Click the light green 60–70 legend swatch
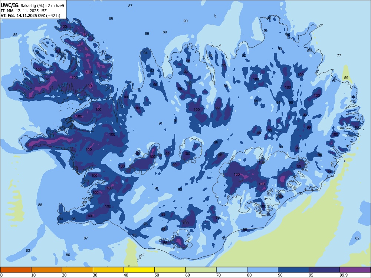371x278 pixels. pyautogui.click(x=201, y=270)
